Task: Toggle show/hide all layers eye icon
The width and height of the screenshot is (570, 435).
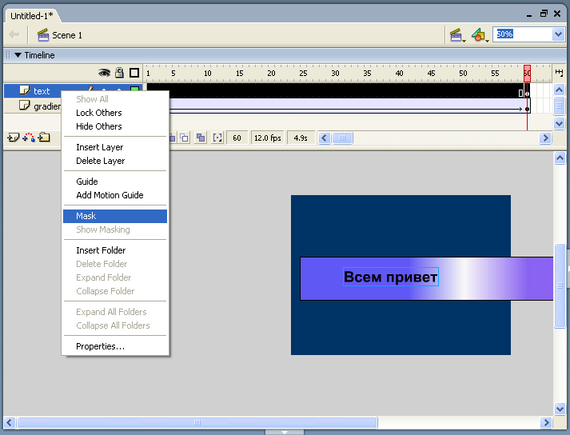Action: [104, 73]
